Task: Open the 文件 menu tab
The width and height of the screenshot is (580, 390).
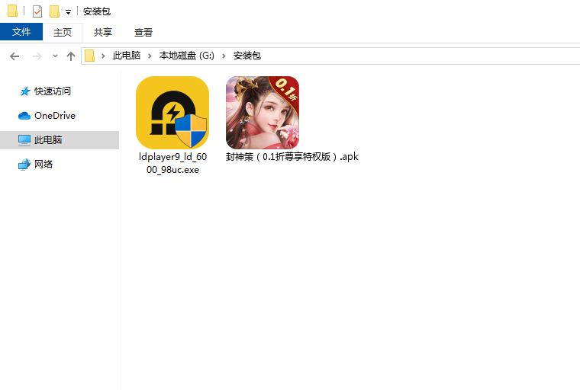Action: tap(21, 32)
